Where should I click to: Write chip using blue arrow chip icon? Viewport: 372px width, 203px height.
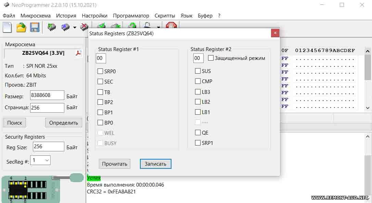pos(65,27)
